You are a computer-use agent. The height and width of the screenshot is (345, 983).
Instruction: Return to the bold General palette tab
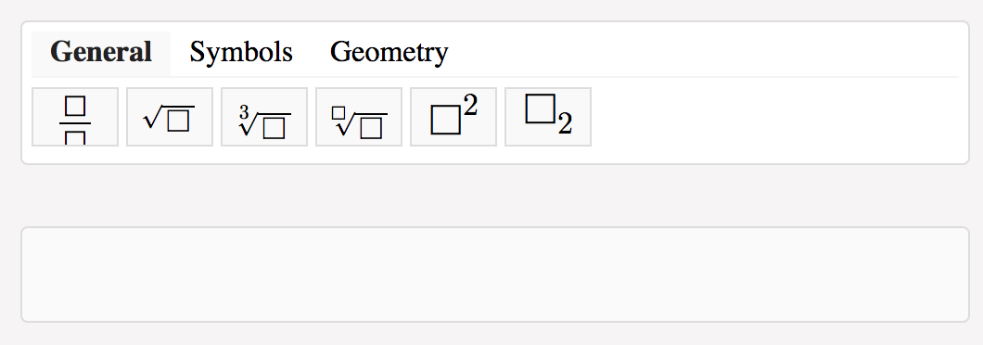[x=101, y=53]
